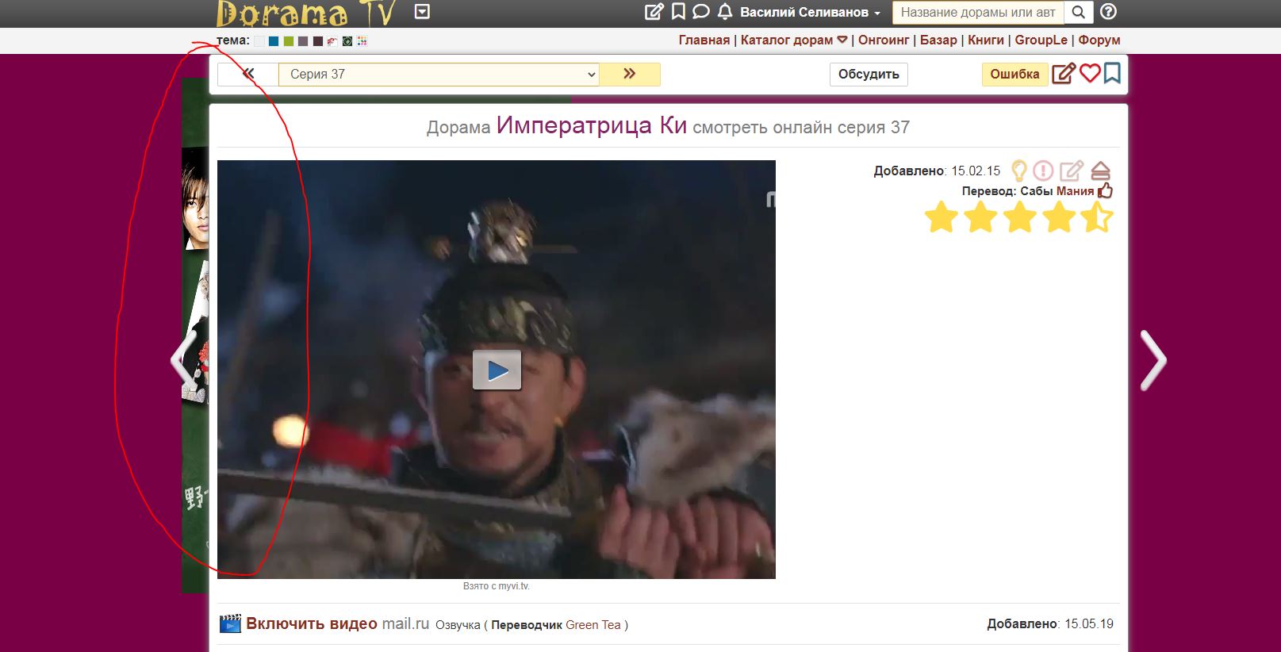Expand the Василий Селиванов user menu
This screenshot has width=1281, height=652.
coord(810,13)
